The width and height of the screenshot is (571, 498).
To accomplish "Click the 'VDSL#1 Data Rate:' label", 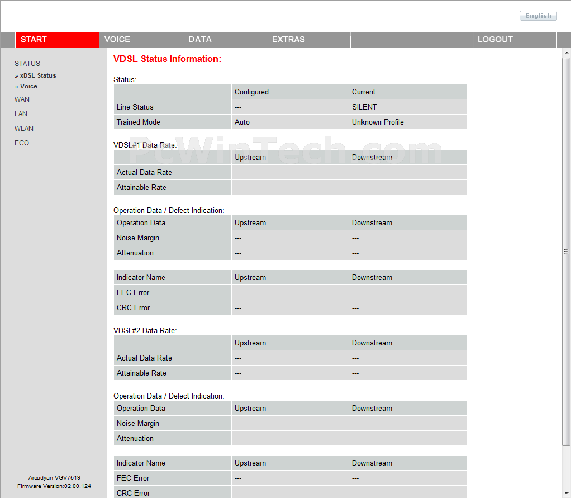I will 145,145.
